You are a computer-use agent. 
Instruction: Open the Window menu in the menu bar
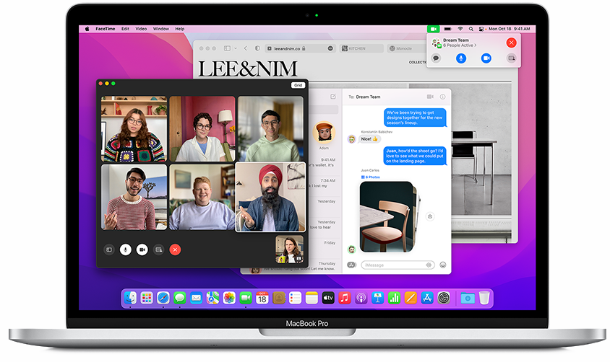click(x=160, y=29)
